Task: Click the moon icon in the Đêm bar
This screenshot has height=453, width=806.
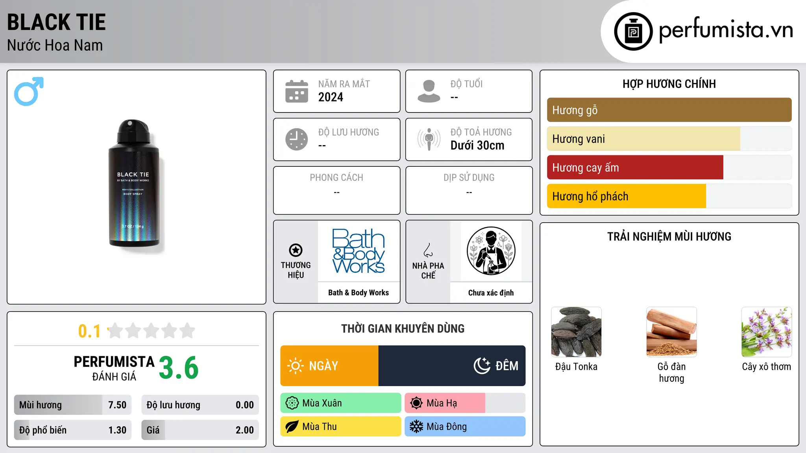Action: [482, 366]
